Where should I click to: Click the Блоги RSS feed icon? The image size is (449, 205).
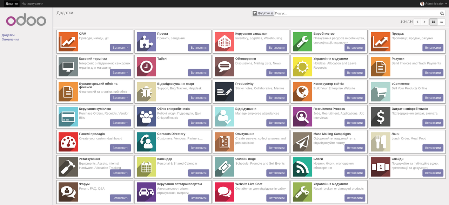click(302, 167)
